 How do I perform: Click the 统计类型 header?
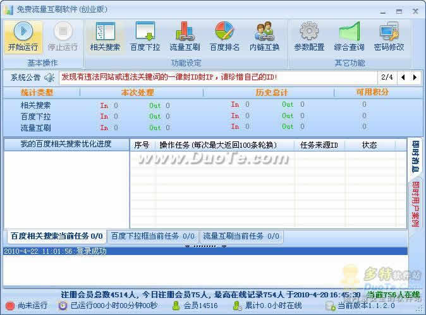(37, 93)
